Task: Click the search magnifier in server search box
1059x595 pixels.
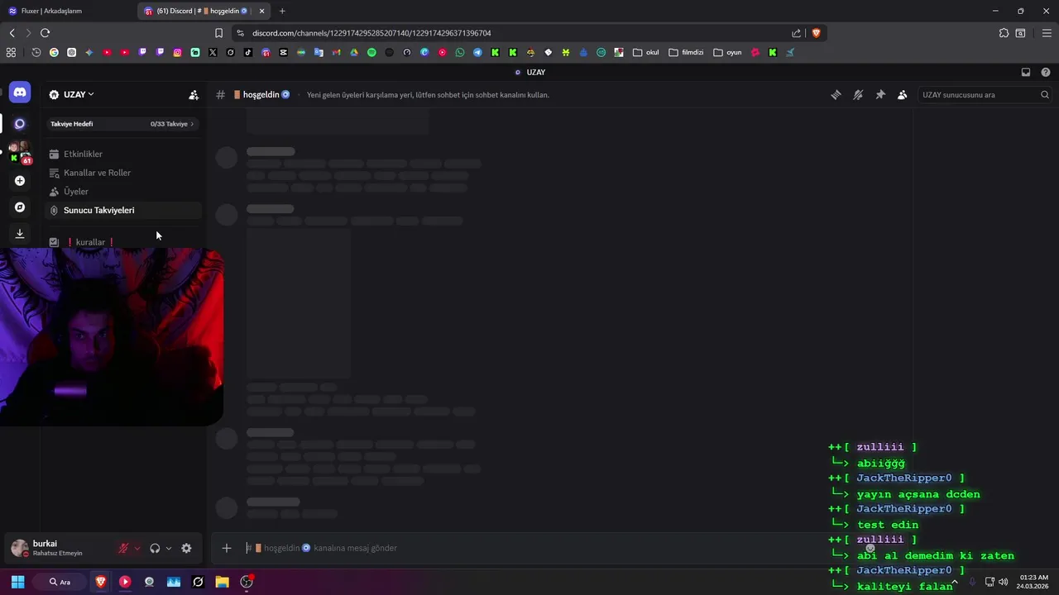Action: [1044, 95]
